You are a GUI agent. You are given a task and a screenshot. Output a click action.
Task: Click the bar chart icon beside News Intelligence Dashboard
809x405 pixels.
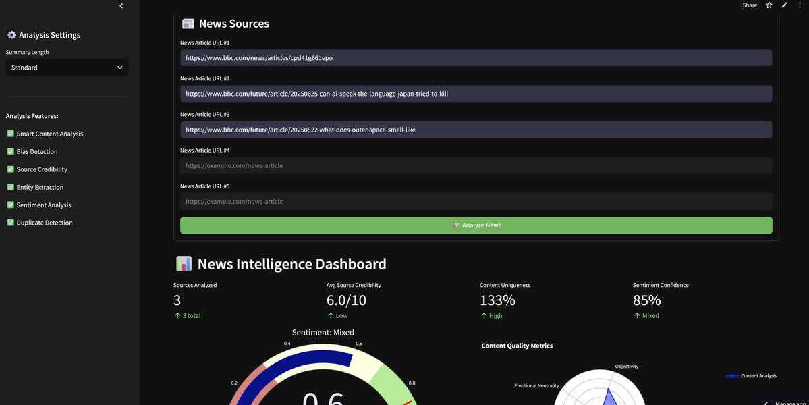[183, 263]
